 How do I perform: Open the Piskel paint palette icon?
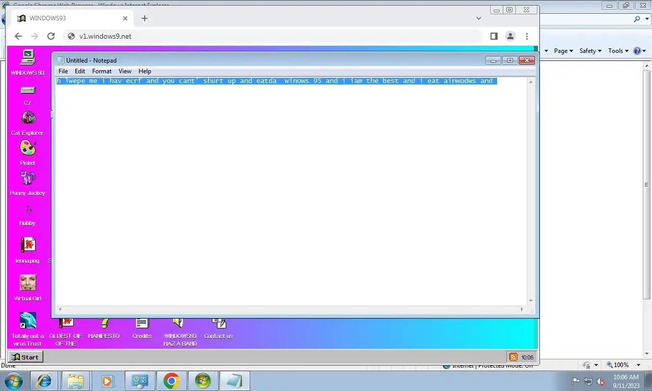click(28, 152)
